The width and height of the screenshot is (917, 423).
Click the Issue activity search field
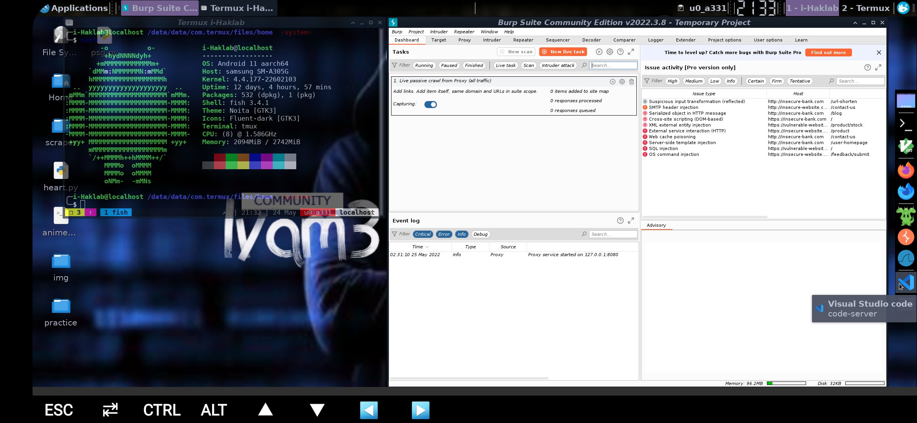(x=861, y=81)
